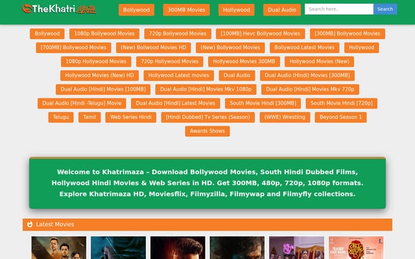Open [100MB] Hevc Bollywood Movies category
The image size is (415, 259).
[261, 34]
